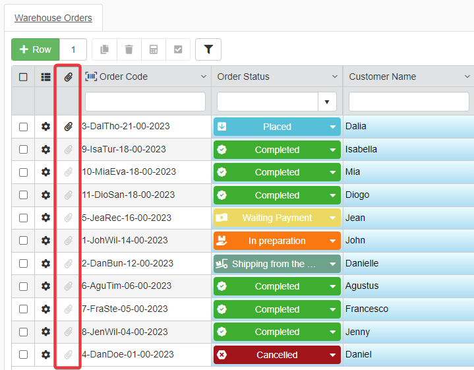The height and width of the screenshot is (370, 474).
Task: Click the calculator icon in toolbar
Action: [x=153, y=49]
